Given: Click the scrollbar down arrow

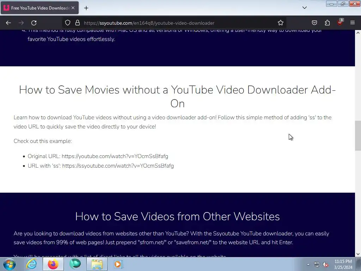Looking at the screenshot, I should 358,254.
